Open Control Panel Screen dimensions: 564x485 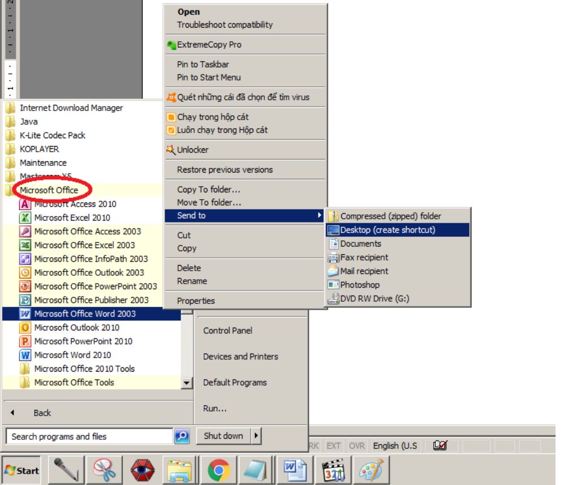click(227, 330)
